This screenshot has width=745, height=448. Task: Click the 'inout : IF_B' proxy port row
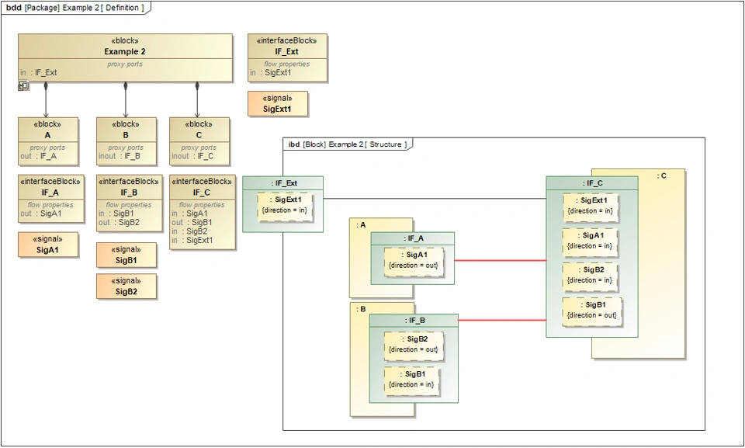click(x=120, y=156)
